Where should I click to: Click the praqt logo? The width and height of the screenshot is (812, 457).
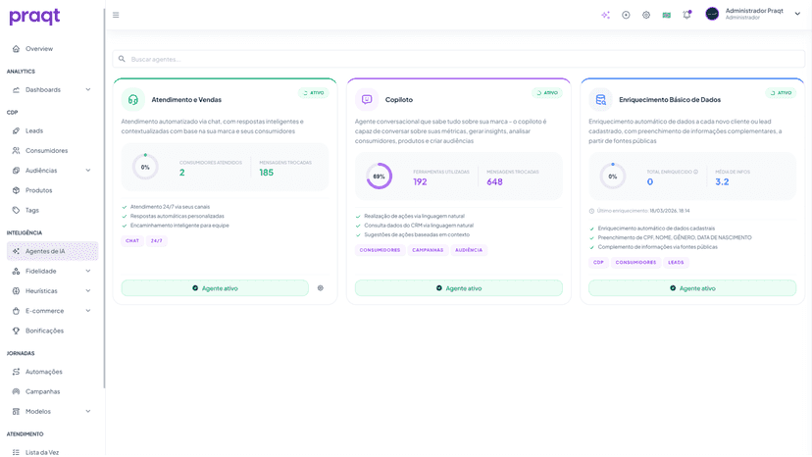34,17
